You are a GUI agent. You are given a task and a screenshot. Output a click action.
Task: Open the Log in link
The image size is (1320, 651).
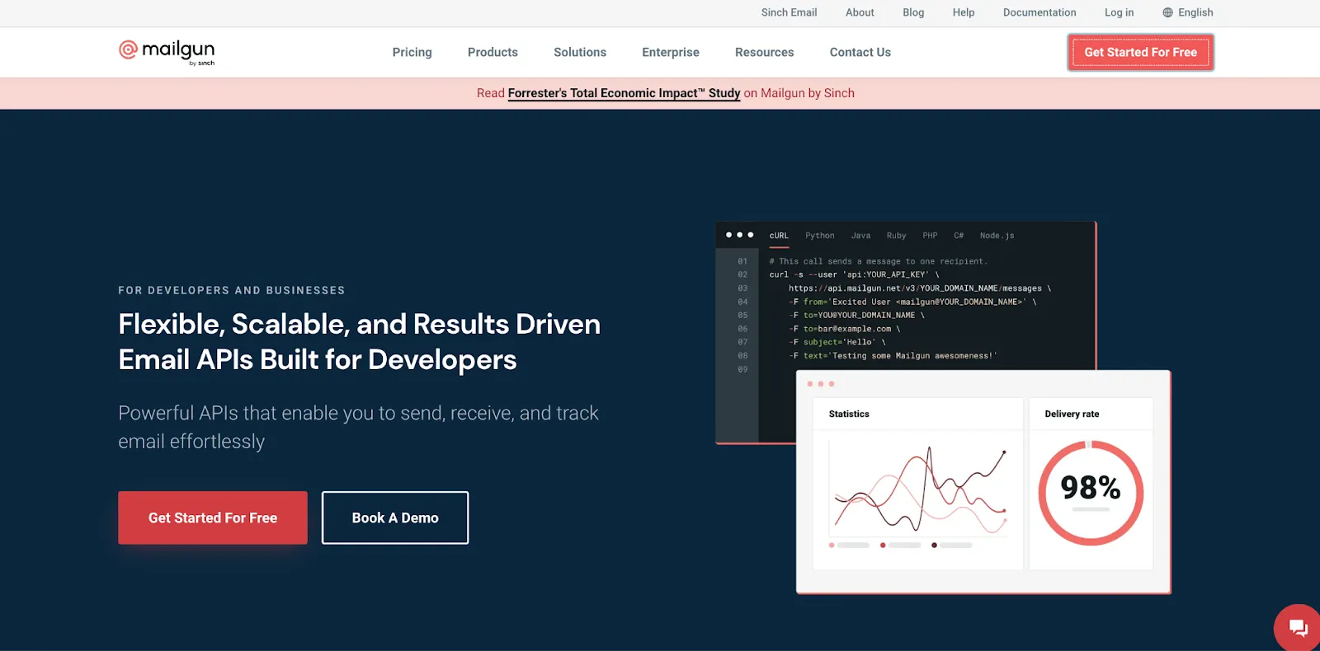[1119, 12]
